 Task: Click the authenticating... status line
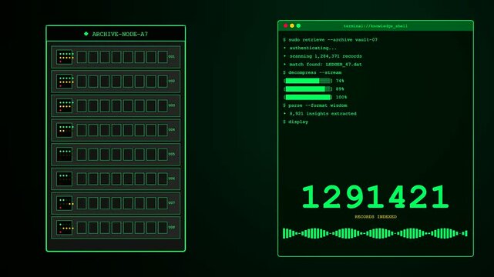[310, 48]
